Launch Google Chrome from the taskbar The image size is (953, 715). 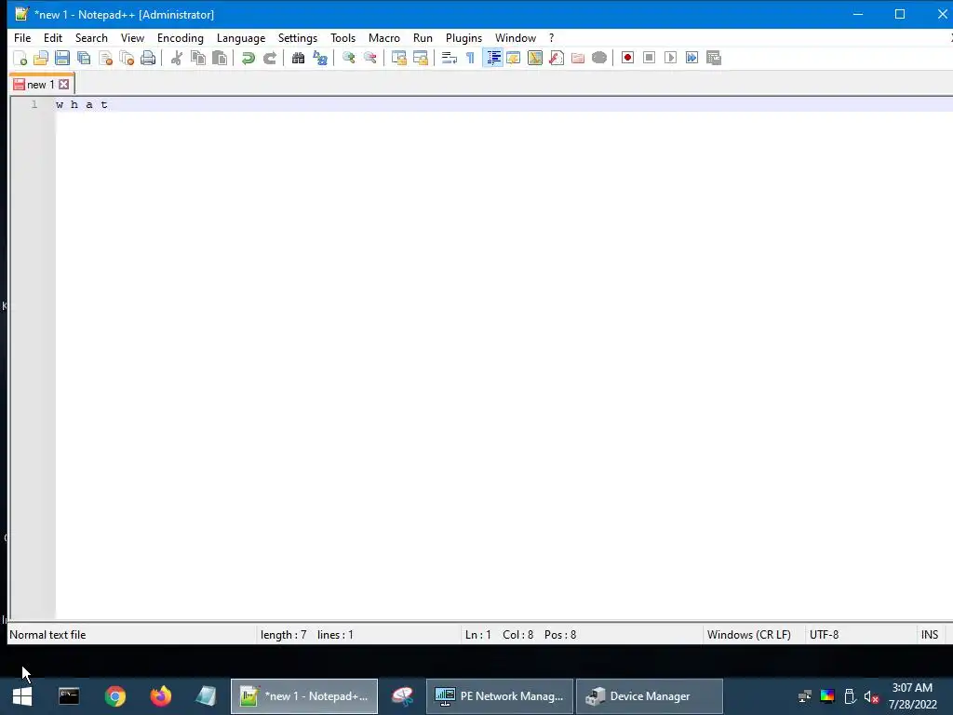114,696
